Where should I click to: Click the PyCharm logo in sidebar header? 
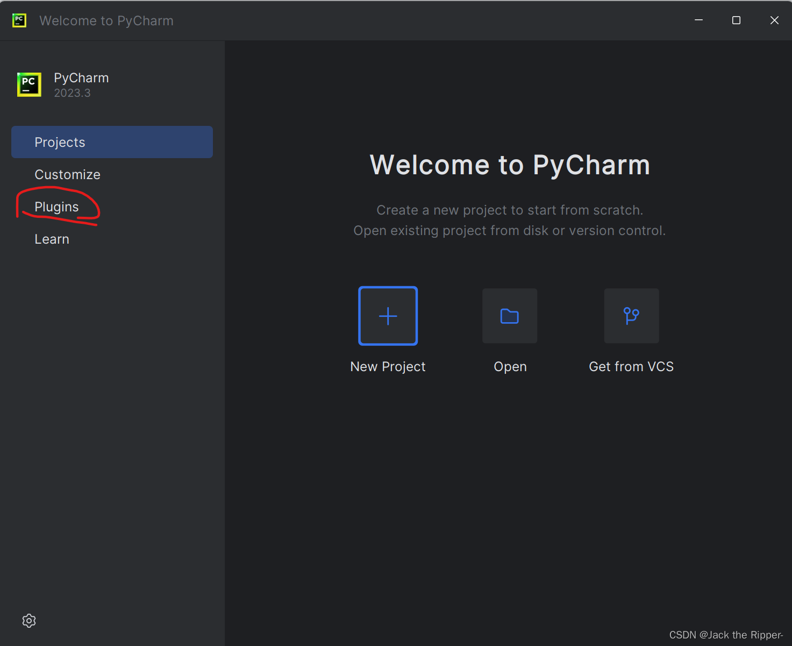29,84
